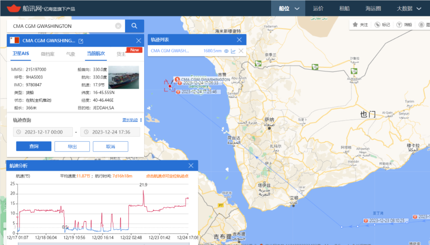
Task: Open the more options dots beside 更长轨迹
Action: tap(141, 120)
